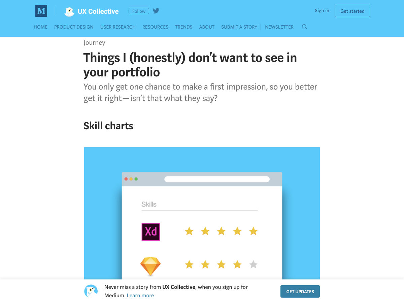Click the Get started button
Viewport: 404px width, 303px height.
point(352,11)
